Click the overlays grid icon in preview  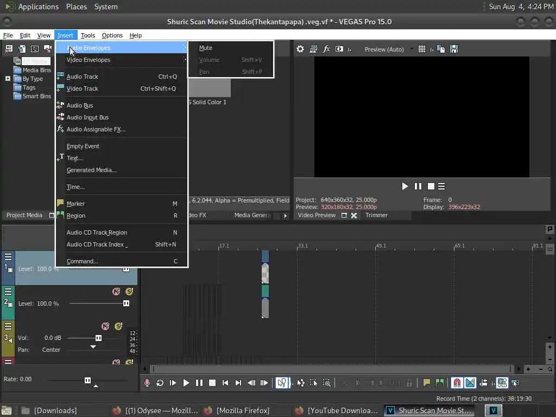(421, 49)
